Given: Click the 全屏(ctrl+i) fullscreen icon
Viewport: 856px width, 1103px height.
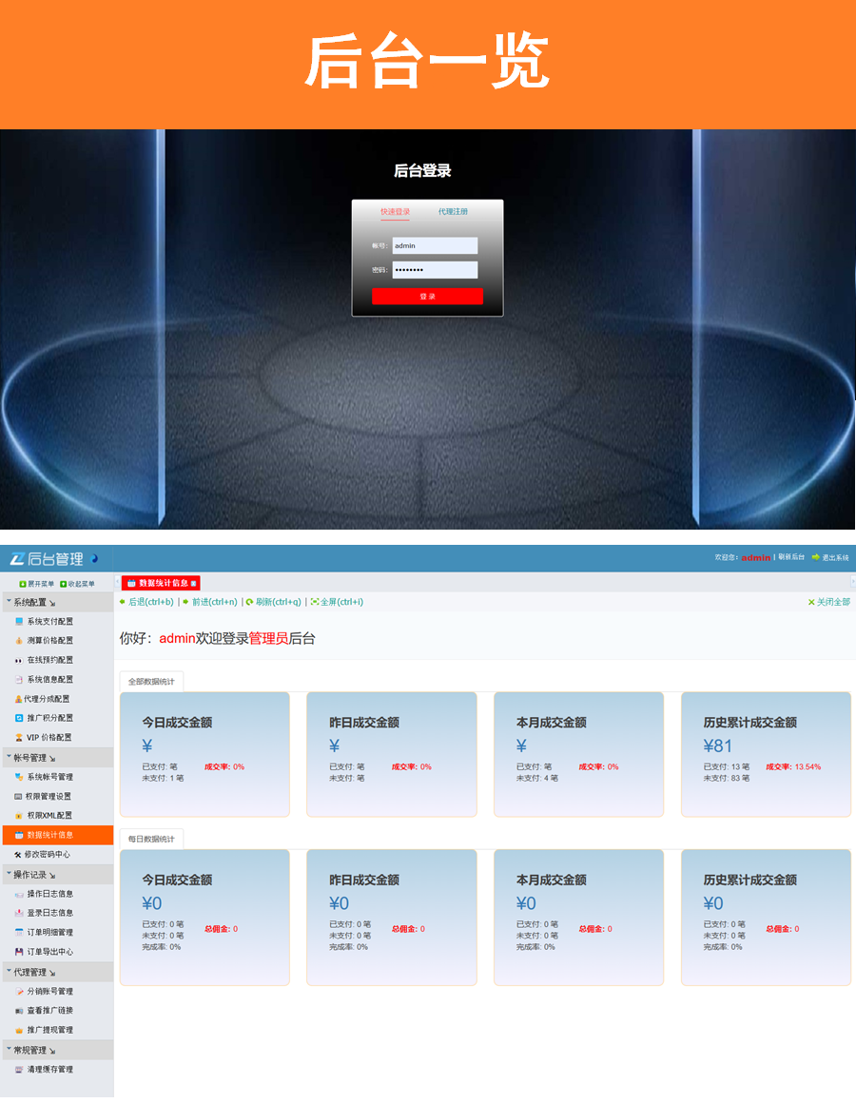Looking at the screenshot, I should coord(314,602).
